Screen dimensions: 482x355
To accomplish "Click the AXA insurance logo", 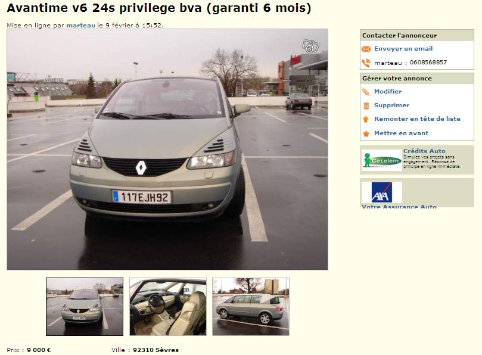I will (x=382, y=192).
